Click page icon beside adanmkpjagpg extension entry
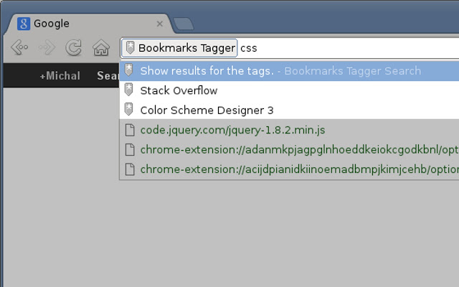 [130, 150]
